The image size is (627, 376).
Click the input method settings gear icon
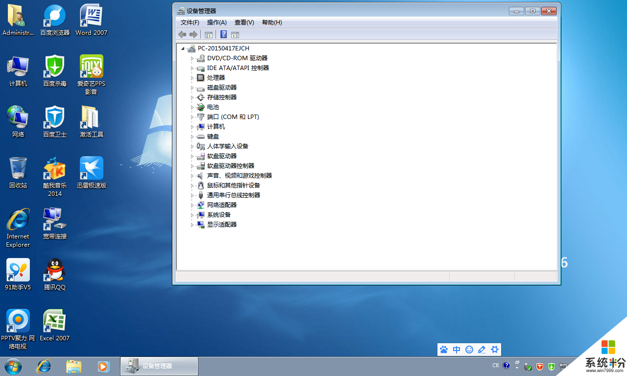(495, 350)
